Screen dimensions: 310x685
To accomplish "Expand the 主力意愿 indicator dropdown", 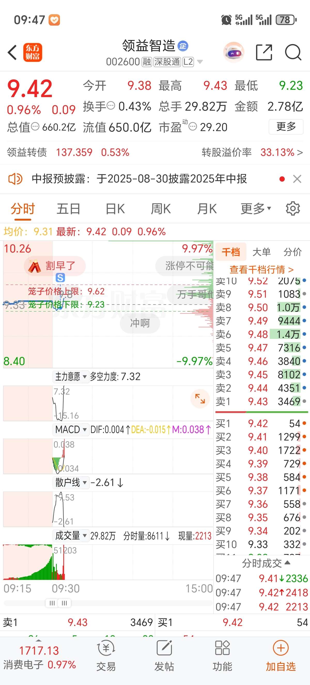I will point(71,376).
